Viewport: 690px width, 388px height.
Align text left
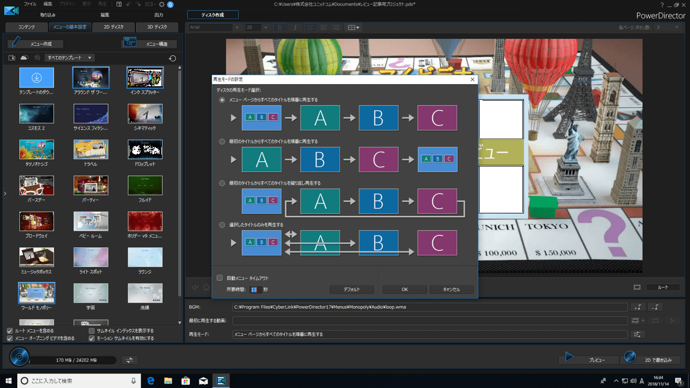tap(310, 27)
